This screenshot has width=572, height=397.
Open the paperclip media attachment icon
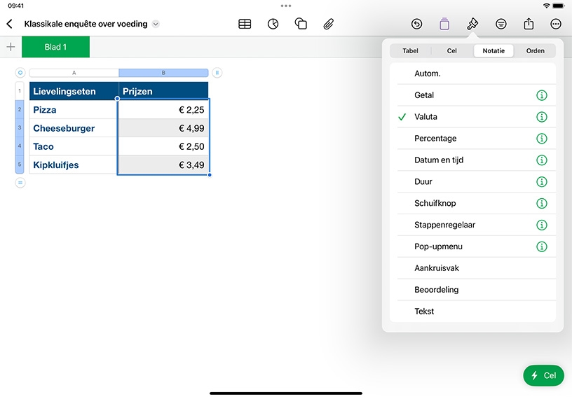point(328,24)
